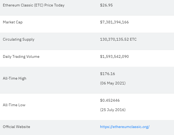Image resolution: width=174 pixels, height=135 pixels.
Task: Click the Circulating Supply label
Action: point(19,40)
